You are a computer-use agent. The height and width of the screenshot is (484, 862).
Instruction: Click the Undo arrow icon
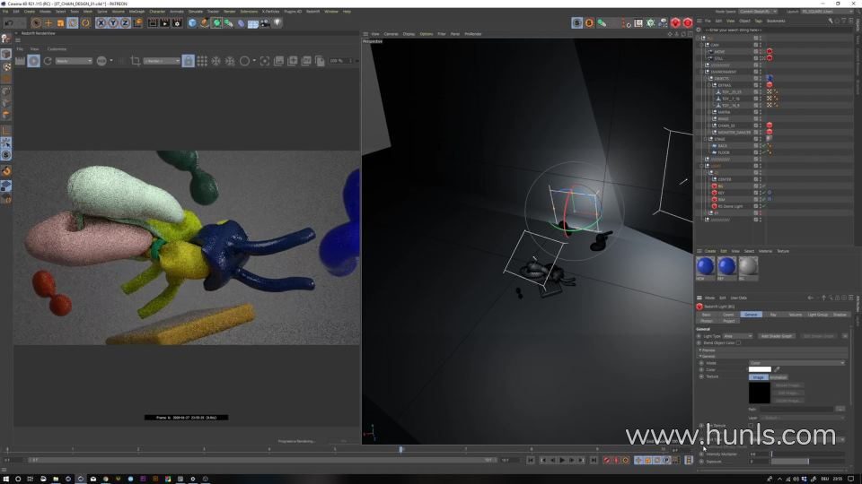point(9,23)
